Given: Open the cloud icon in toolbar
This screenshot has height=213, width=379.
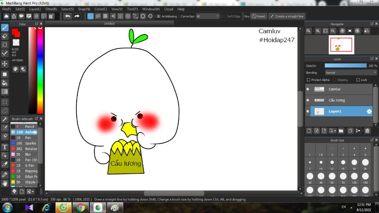Looking at the screenshot, I should pos(6,16).
